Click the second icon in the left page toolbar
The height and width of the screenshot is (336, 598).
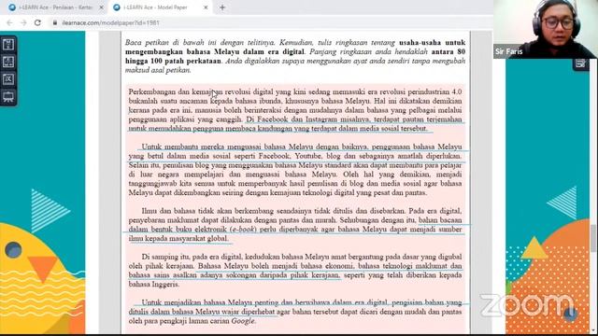8,62
